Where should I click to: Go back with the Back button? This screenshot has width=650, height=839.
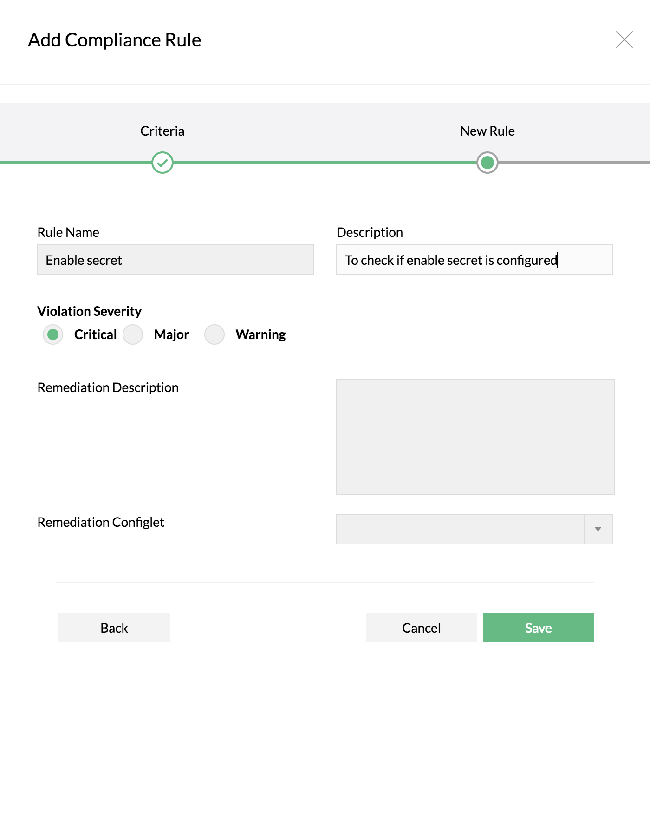click(x=114, y=628)
